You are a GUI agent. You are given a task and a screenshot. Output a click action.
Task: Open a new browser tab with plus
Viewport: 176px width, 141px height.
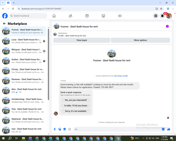point(14,3)
